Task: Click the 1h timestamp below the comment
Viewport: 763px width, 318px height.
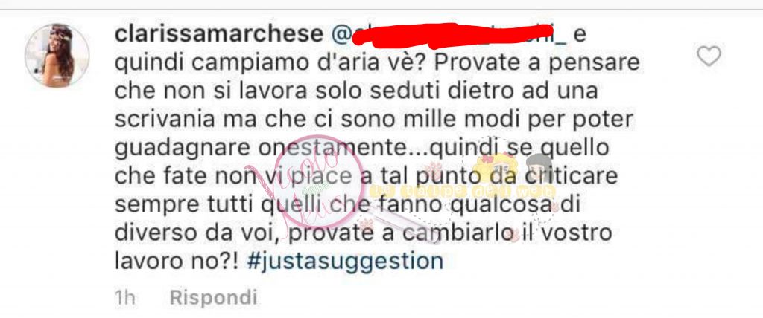Action: 125,297
